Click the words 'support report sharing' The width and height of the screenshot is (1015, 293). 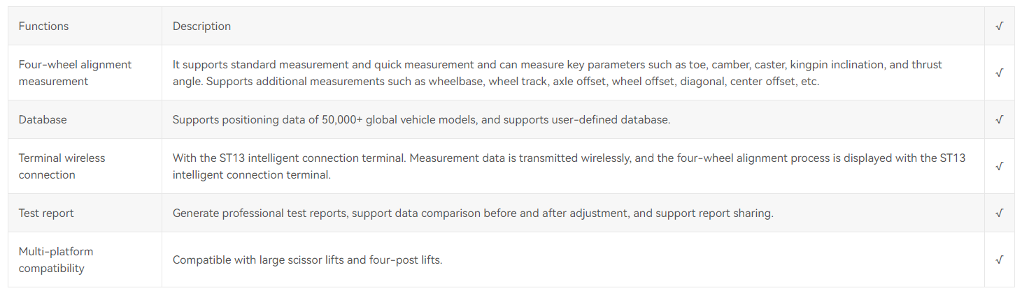pos(713,213)
